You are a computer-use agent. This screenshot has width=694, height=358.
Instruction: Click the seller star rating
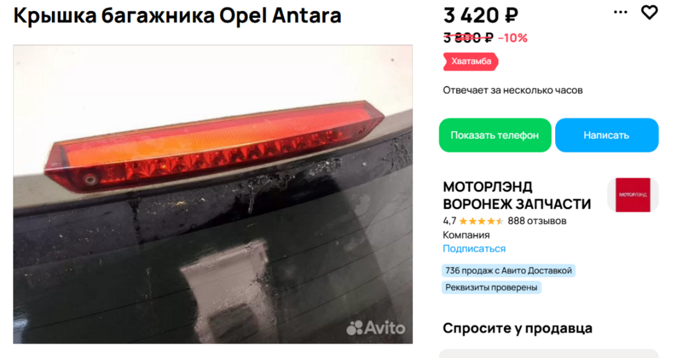(x=482, y=221)
